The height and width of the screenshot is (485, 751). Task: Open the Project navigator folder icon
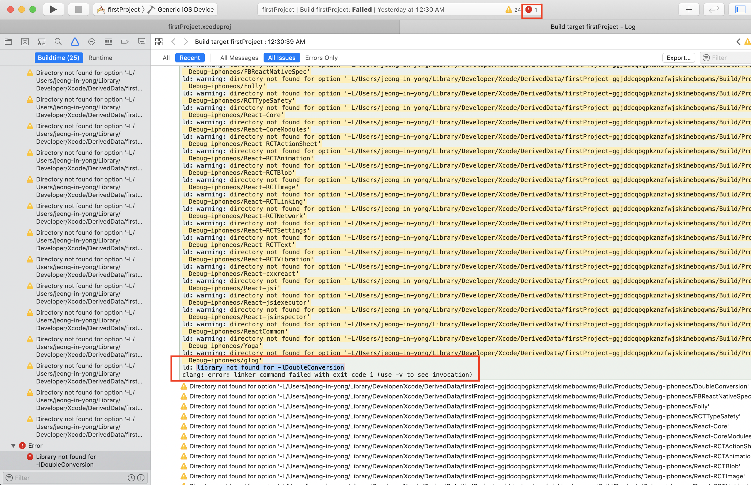click(9, 42)
